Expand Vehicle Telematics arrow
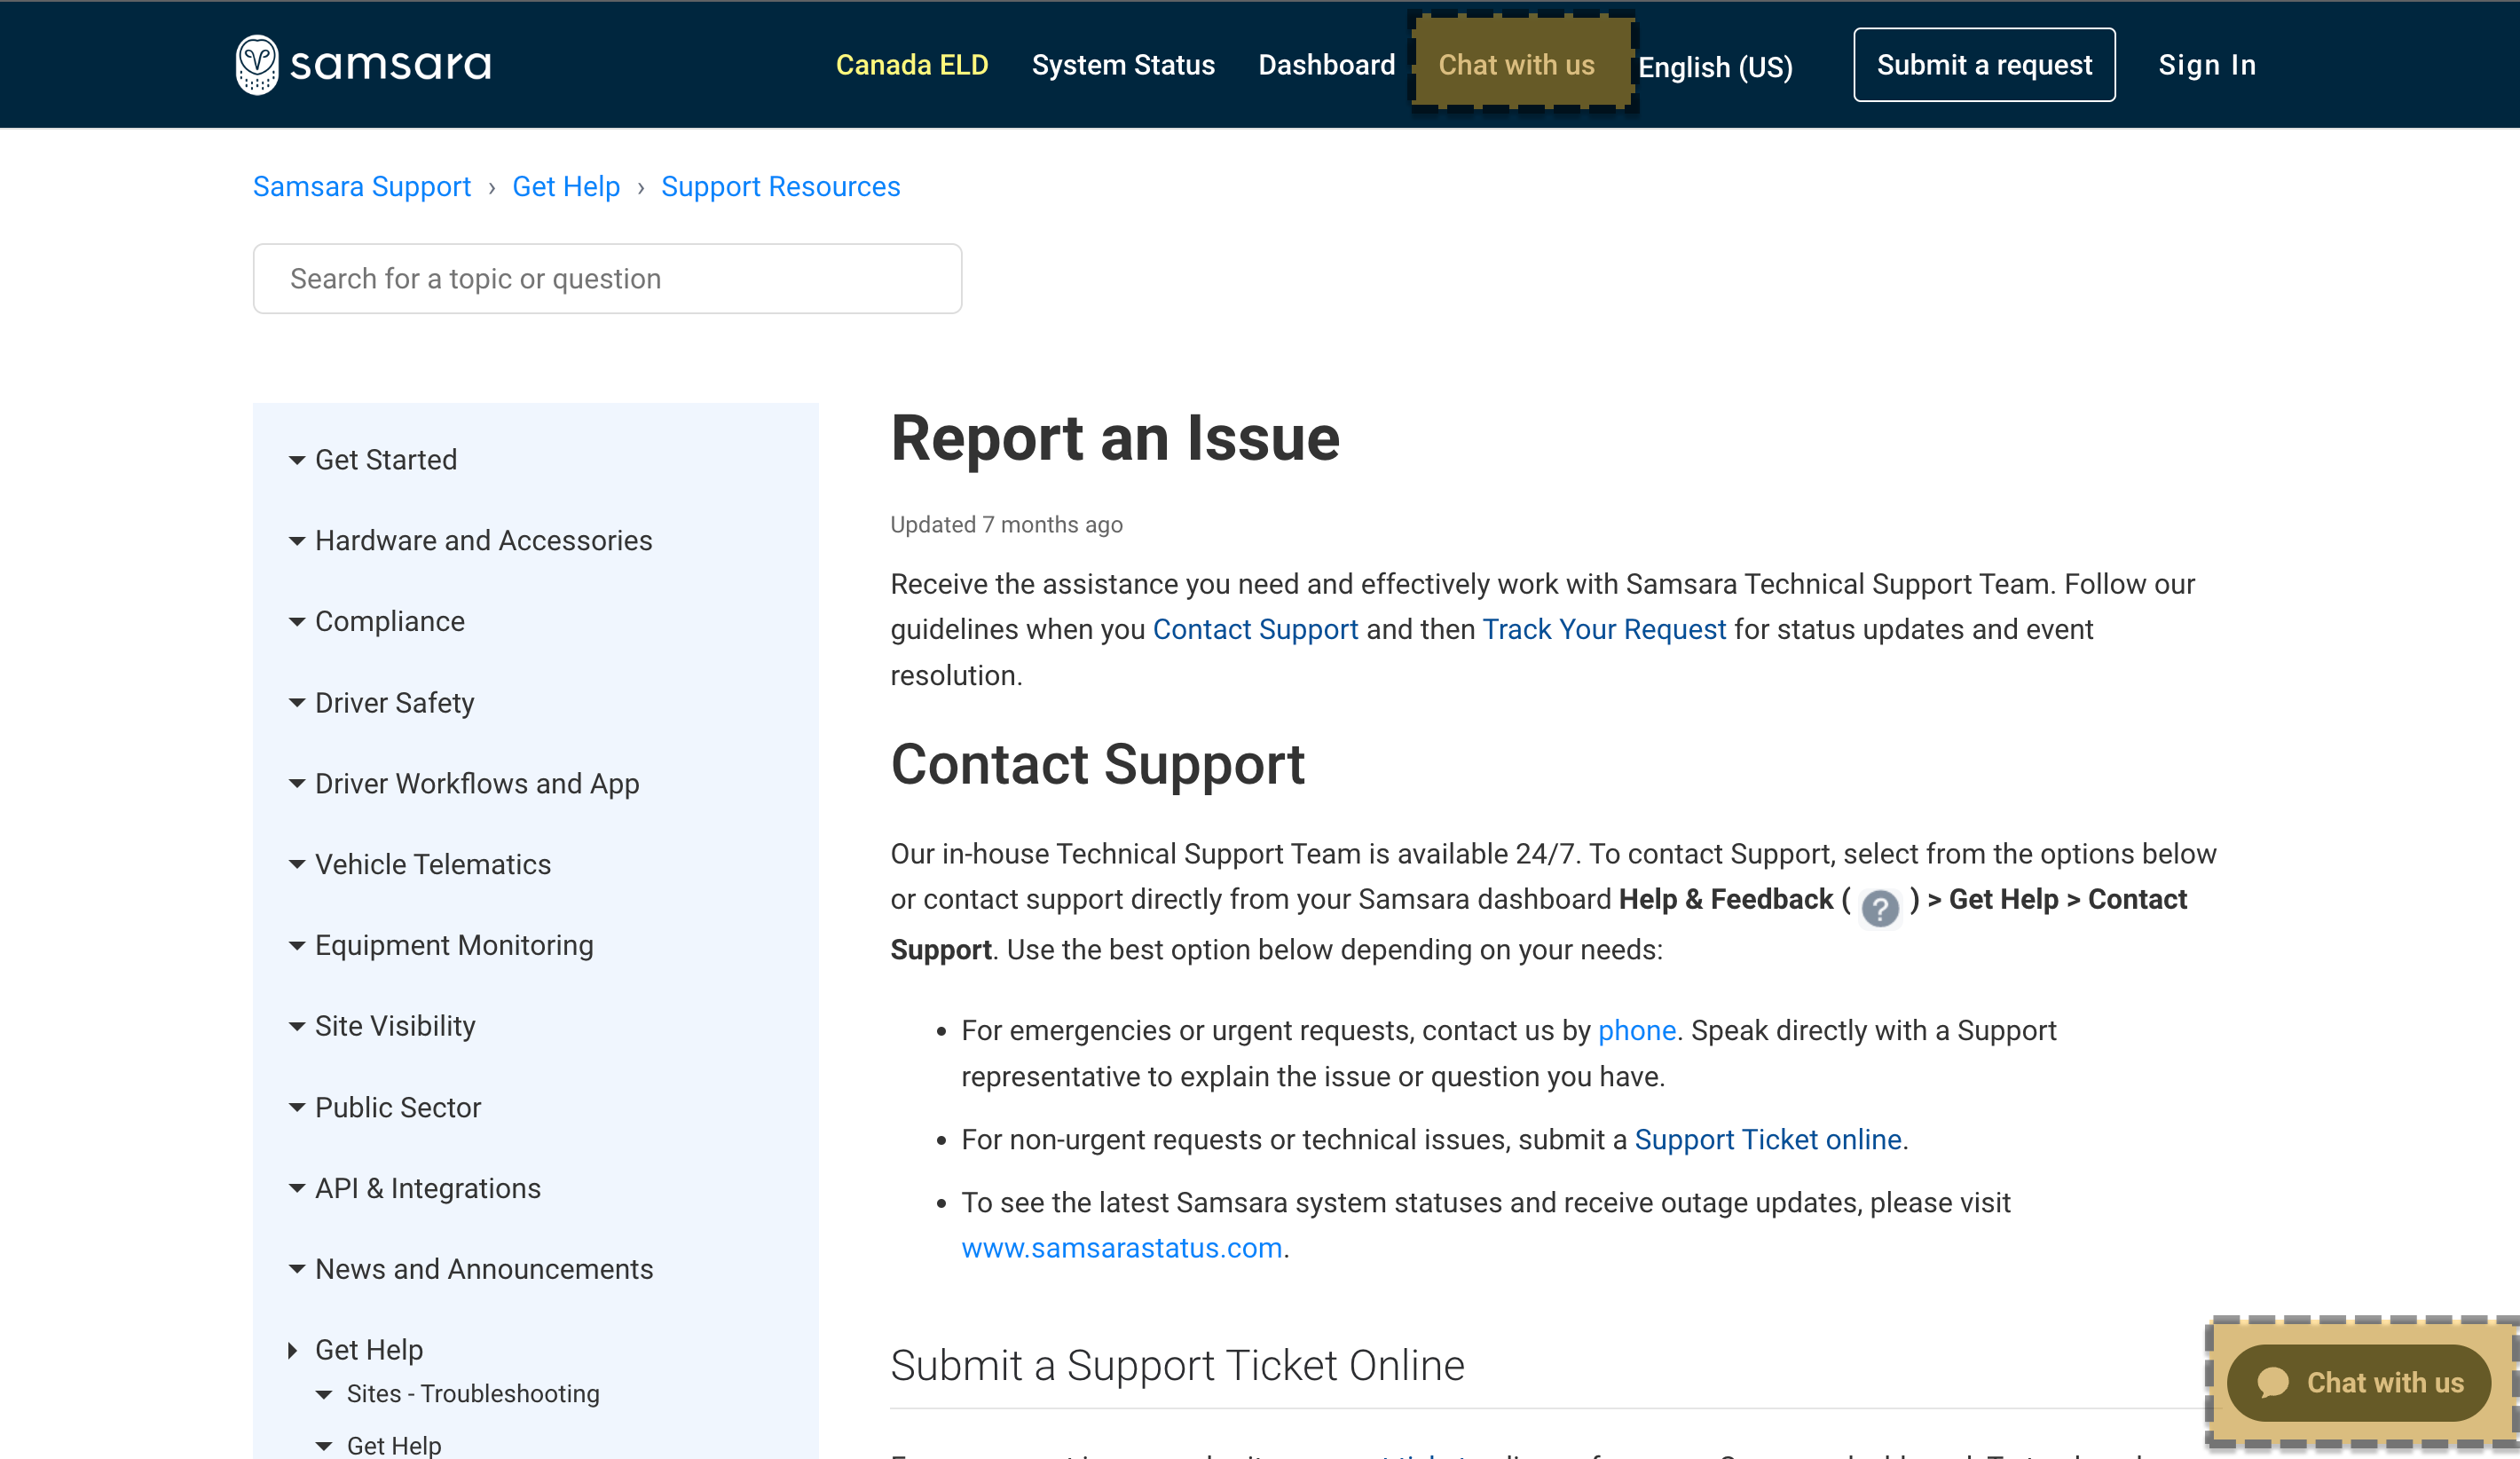Screen dimensions: 2520x1459 click(297, 865)
